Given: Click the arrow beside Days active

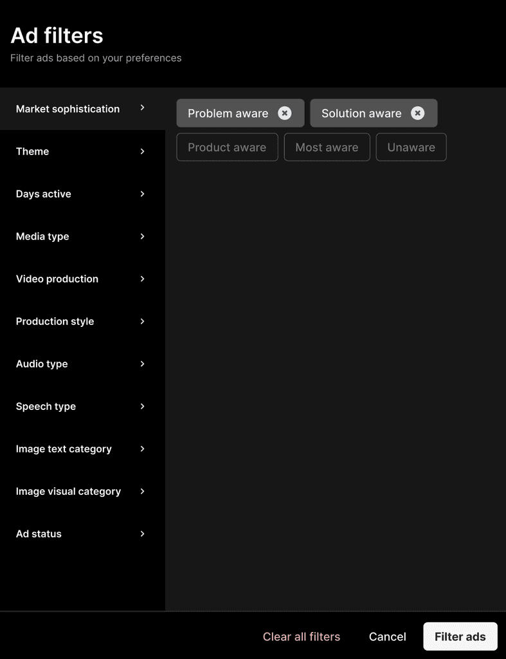Looking at the screenshot, I should coord(142,194).
